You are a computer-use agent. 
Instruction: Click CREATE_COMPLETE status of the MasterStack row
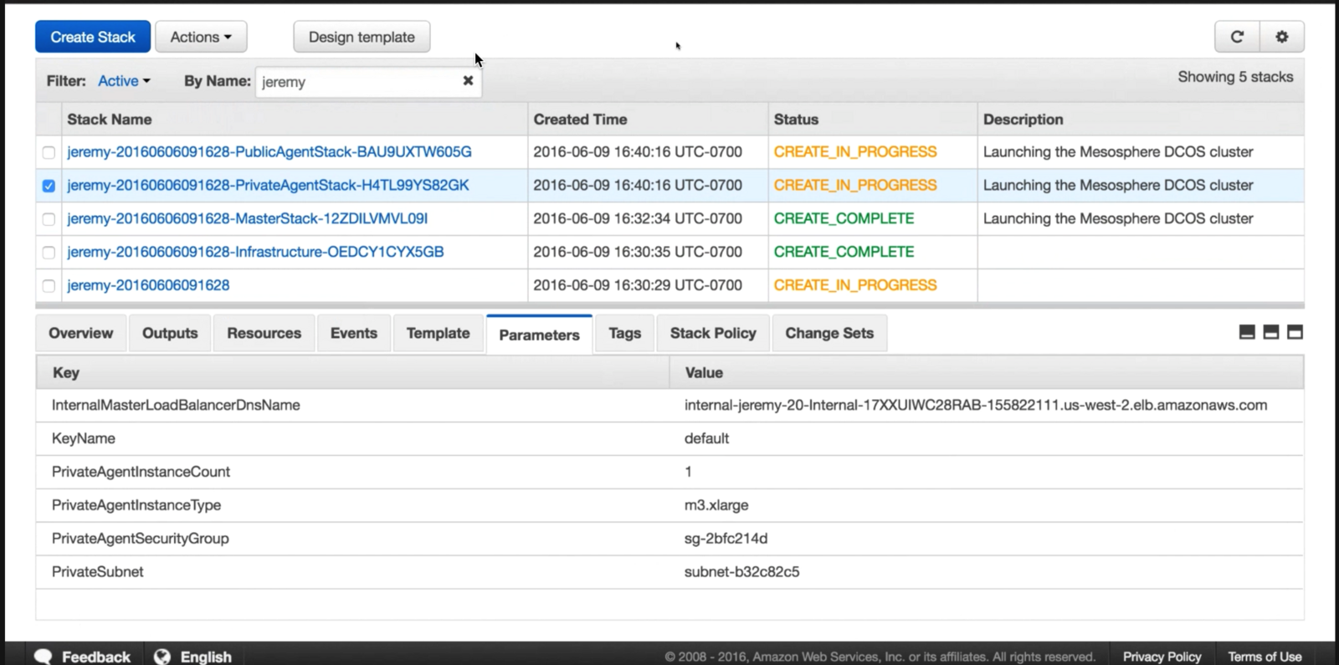tap(844, 218)
